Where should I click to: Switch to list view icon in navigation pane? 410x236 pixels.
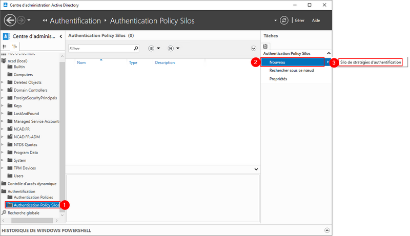tap(6, 46)
